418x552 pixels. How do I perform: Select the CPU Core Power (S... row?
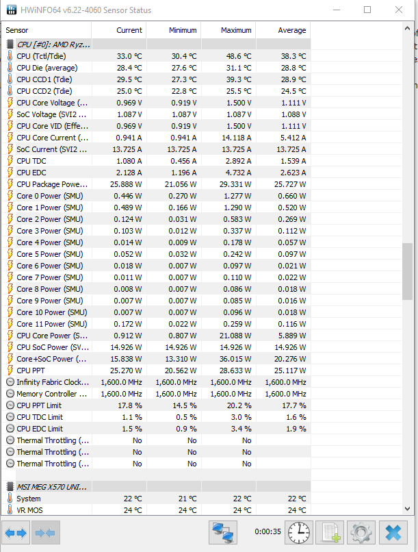click(x=157, y=336)
